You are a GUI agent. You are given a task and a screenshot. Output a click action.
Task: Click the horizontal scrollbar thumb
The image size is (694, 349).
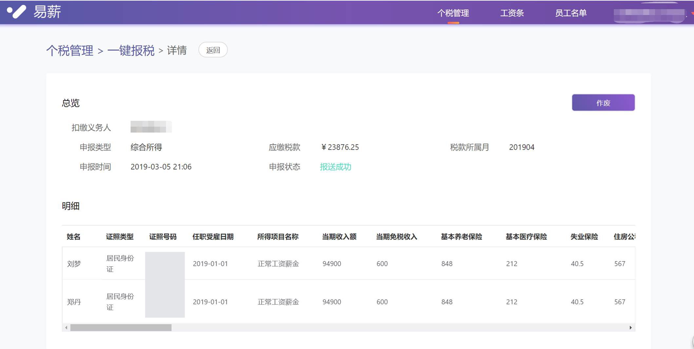pos(121,327)
